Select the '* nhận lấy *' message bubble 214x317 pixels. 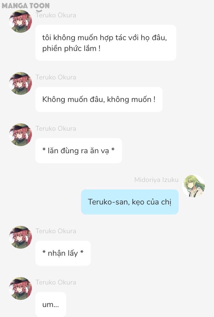(63, 253)
